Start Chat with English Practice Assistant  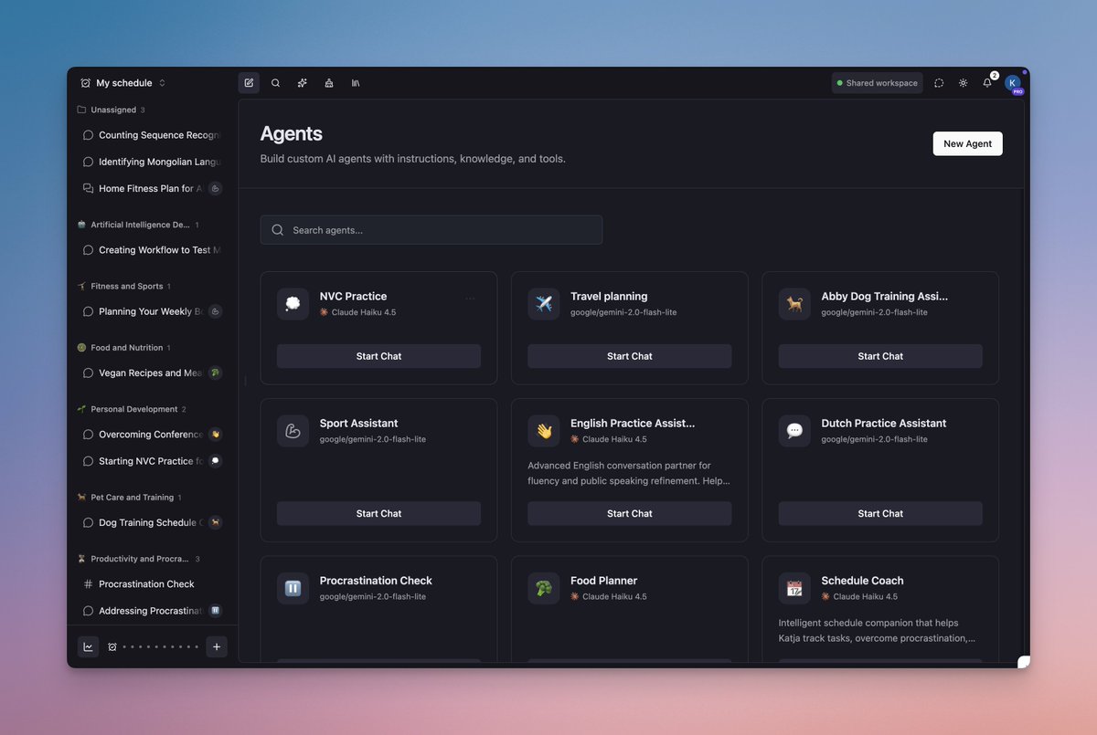coord(630,513)
